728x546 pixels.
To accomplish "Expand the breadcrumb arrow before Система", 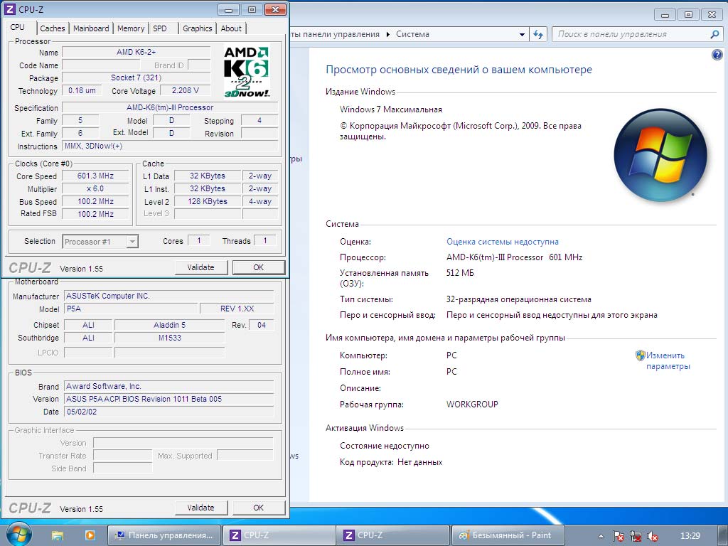I will (x=388, y=34).
